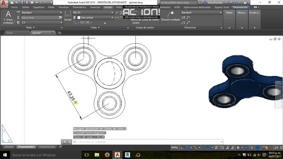Viewport: 283px width, 159px height.
Task: Click the workspace switching gear icon
Action: coord(238,148)
